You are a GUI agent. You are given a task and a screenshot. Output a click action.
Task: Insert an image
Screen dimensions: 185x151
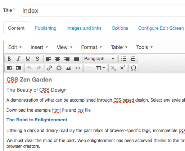pos(68,68)
